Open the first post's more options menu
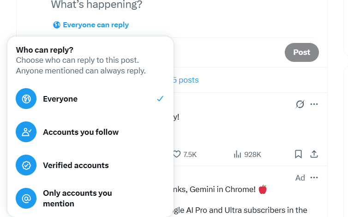348x217 pixels. pyautogui.click(x=314, y=104)
